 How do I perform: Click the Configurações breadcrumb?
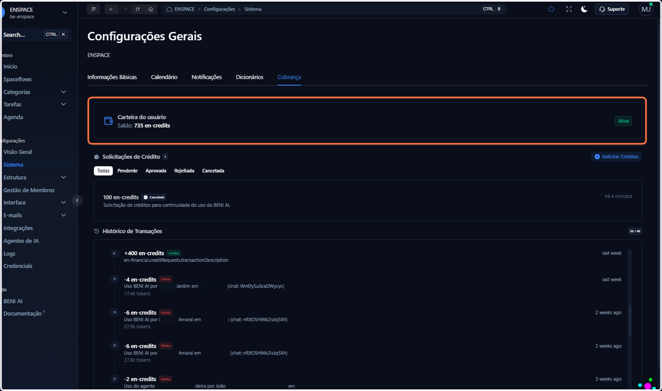tap(220, 9)
